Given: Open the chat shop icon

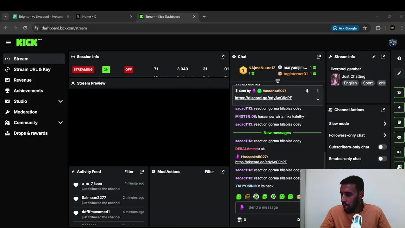Looking at the screenshot, I should (240, 220).
